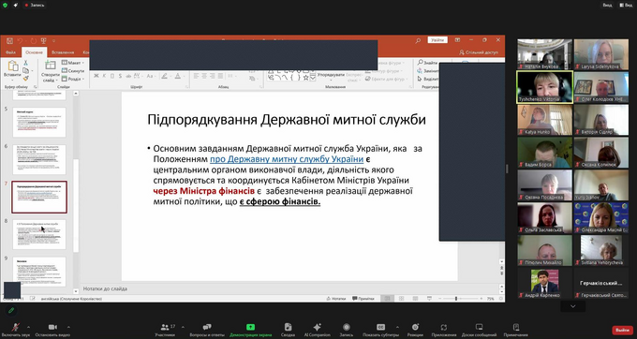Open the AI Companion icon
This screenshot has width=637, height=339.
point(318,327)
